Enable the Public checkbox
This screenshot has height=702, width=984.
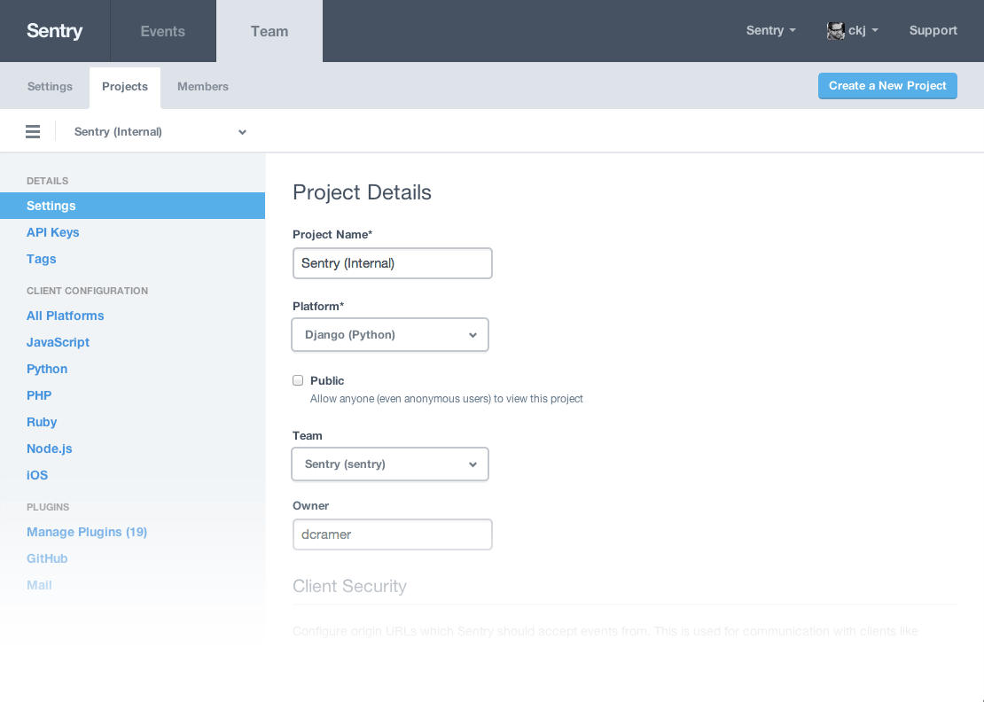point(298,380)
